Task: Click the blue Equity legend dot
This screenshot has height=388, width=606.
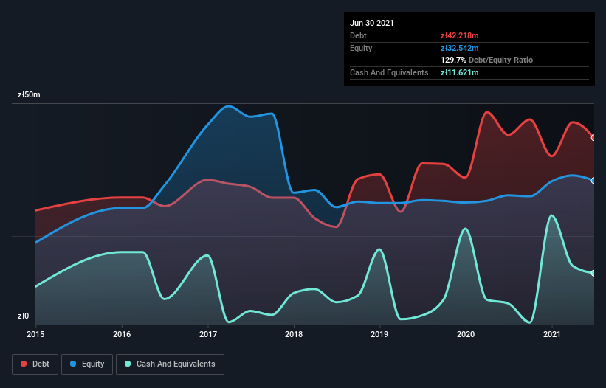Action: (x=73, y=364)
